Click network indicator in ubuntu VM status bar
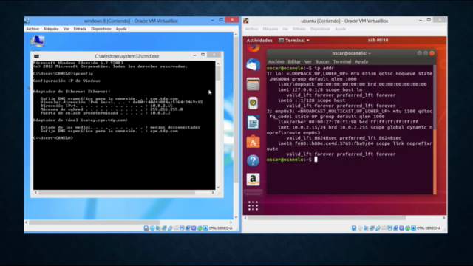The image size is (473, 266). click(372, 228)
